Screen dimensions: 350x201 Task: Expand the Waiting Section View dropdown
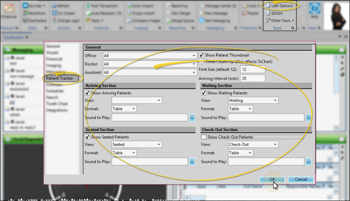pos(252,101)
